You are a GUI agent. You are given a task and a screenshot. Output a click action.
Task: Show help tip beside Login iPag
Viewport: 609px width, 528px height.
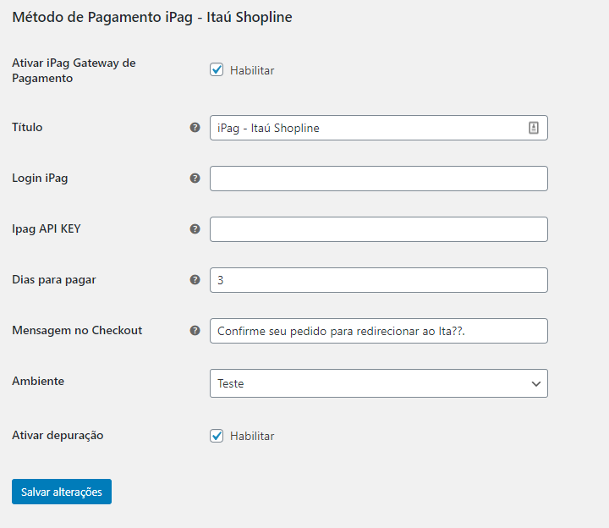pyautogui.click(x=195, y=179)
